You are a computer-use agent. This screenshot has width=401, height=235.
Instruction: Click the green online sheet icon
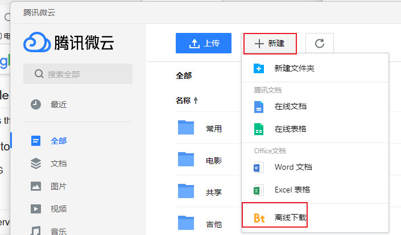click(259, 129)
